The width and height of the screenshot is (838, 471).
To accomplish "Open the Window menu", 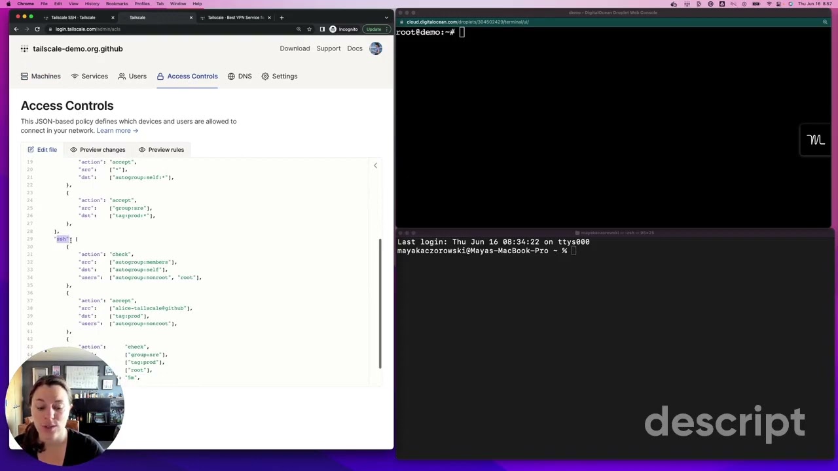I will (178, 4).
